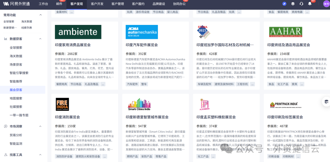Image resolution: width=330 pixels, height=162 pixels.
Task: Click the 照明产品 tag
Action: pyautogui.click(x=132, y=156)
